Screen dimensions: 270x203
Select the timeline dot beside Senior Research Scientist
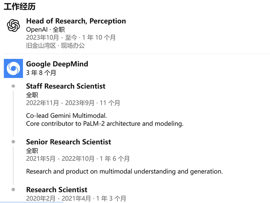13,142
